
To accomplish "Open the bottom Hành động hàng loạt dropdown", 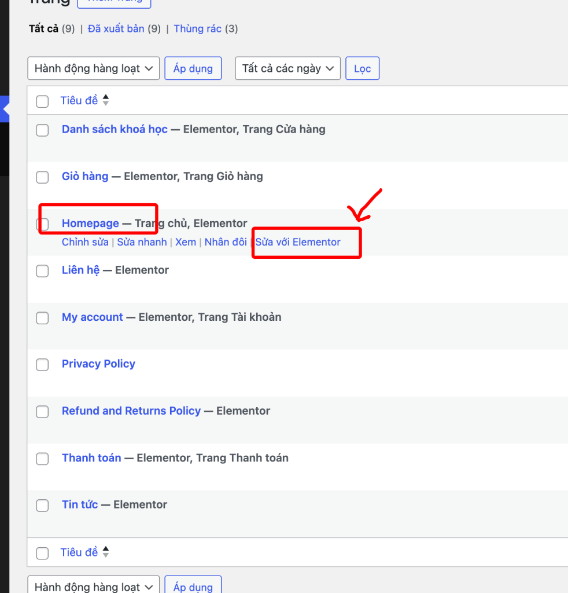I will coord(93,586).
